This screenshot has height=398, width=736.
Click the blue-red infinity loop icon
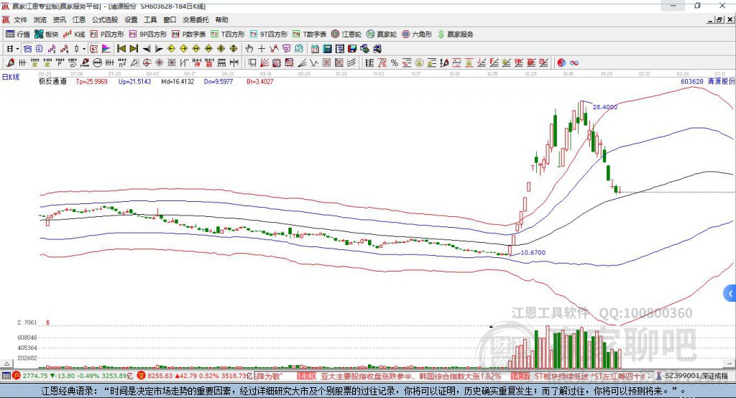(x=574, y=63)
